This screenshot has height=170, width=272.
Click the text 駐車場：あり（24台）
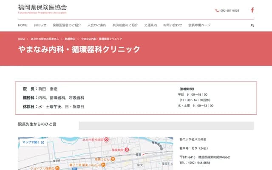194,148
